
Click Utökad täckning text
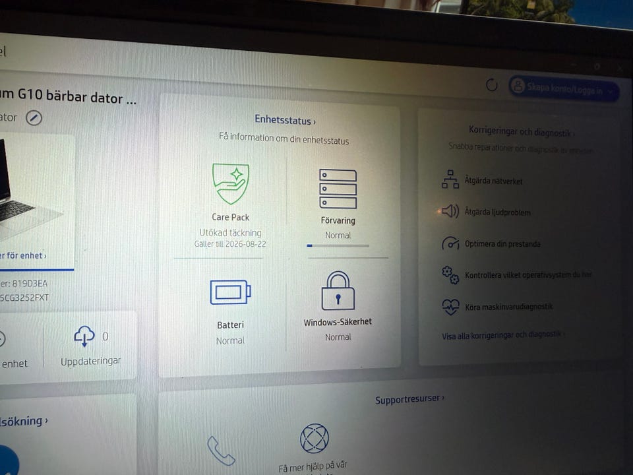point(230,233)
